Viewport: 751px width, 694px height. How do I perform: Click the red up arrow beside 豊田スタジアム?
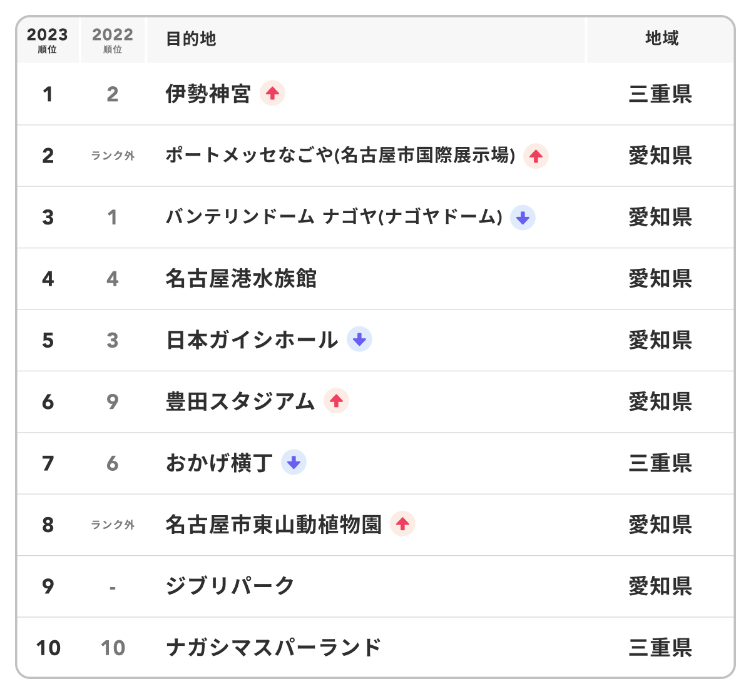click(x=336, y=401)
